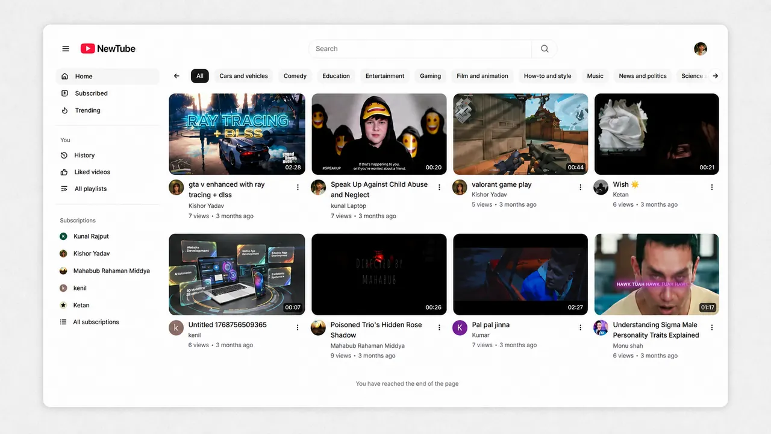Screen dimensions: 771x434
Task: Select the All category chip
Action: [x=200, y=76]
